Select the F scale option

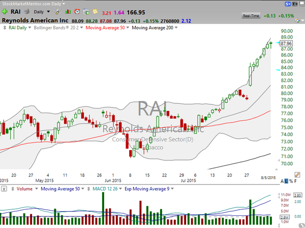(x=295, y=181)
